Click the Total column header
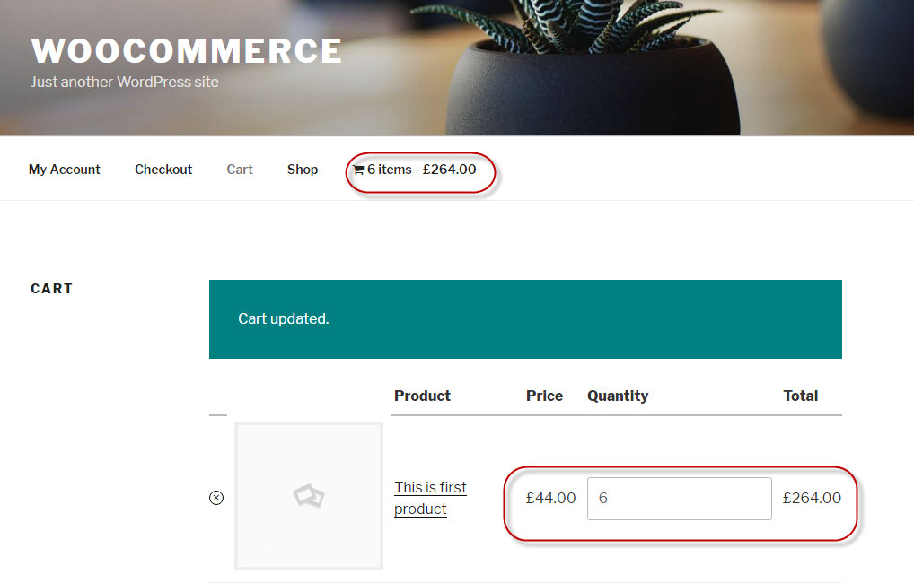 click(x=800, y=396)
